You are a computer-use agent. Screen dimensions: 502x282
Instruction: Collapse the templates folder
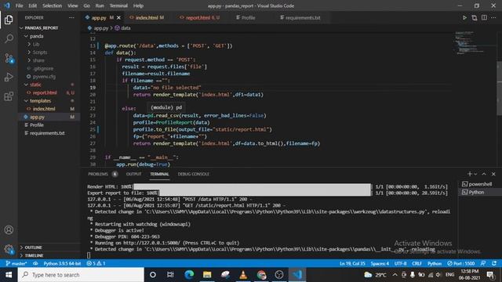click(40, 101)
